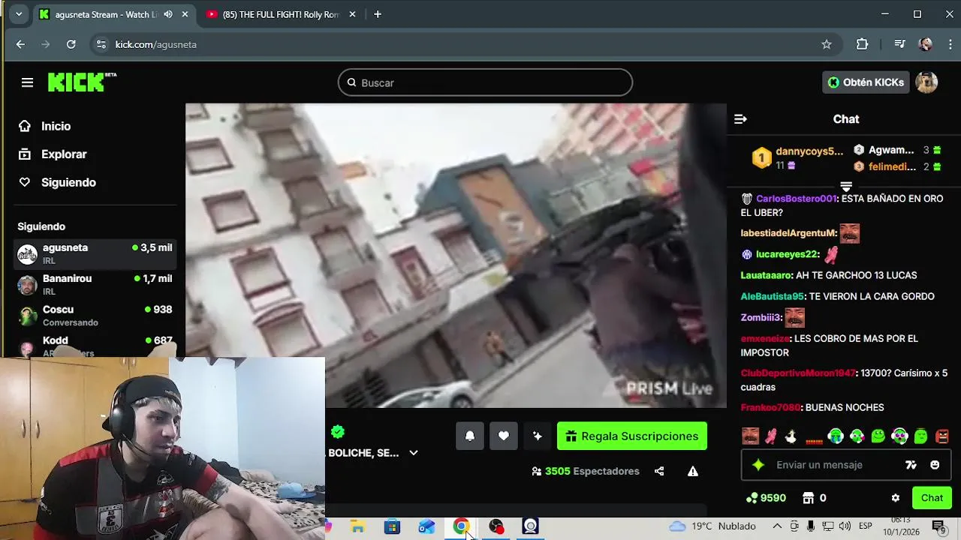
Task: Open the user profile avatar menu
Action: [x=926, y=82]
